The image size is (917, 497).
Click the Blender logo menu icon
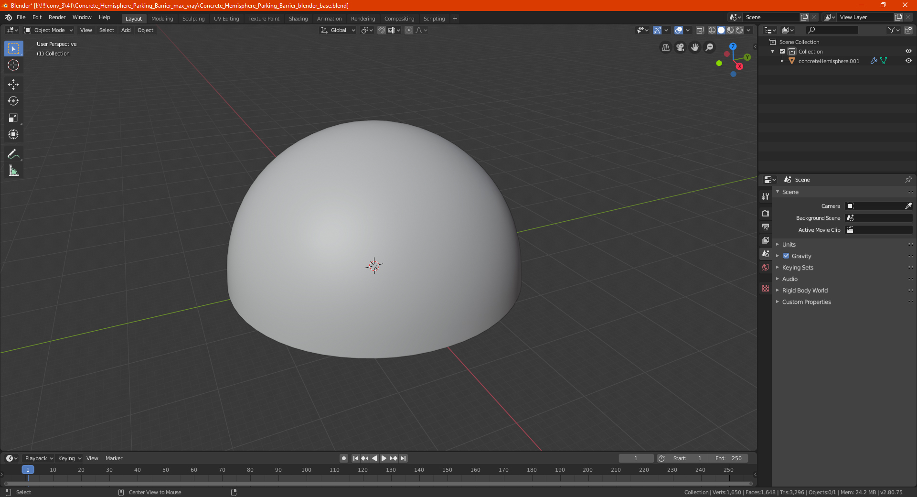(8, 17)
